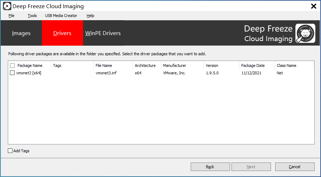Open the File menu

tap(11, 16)
